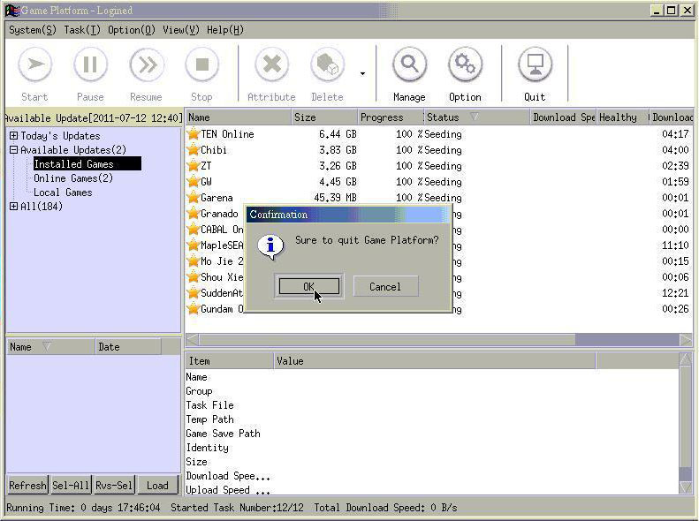Click the Stop toolbar icon
Viewport: 699px width, 521px height.
202,65
